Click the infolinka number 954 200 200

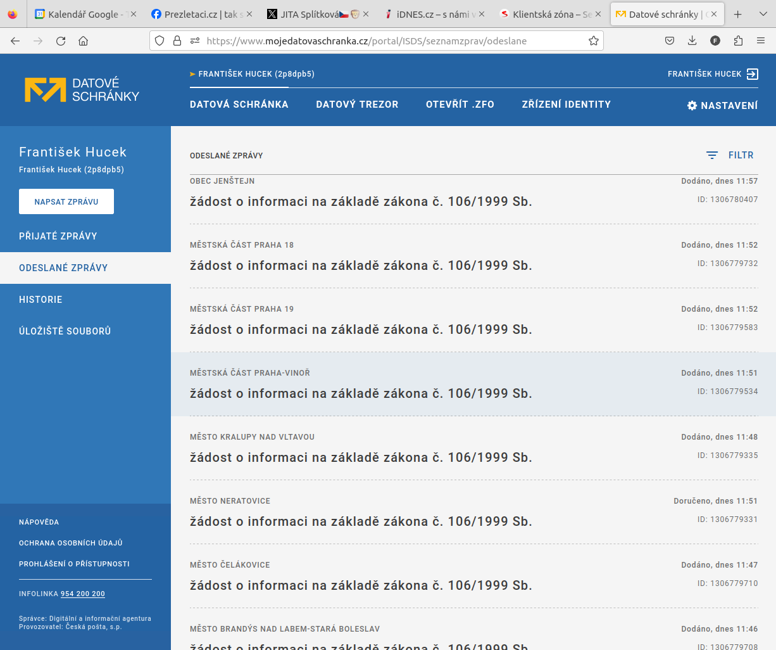pyautogui.click(x=83, y=594)
